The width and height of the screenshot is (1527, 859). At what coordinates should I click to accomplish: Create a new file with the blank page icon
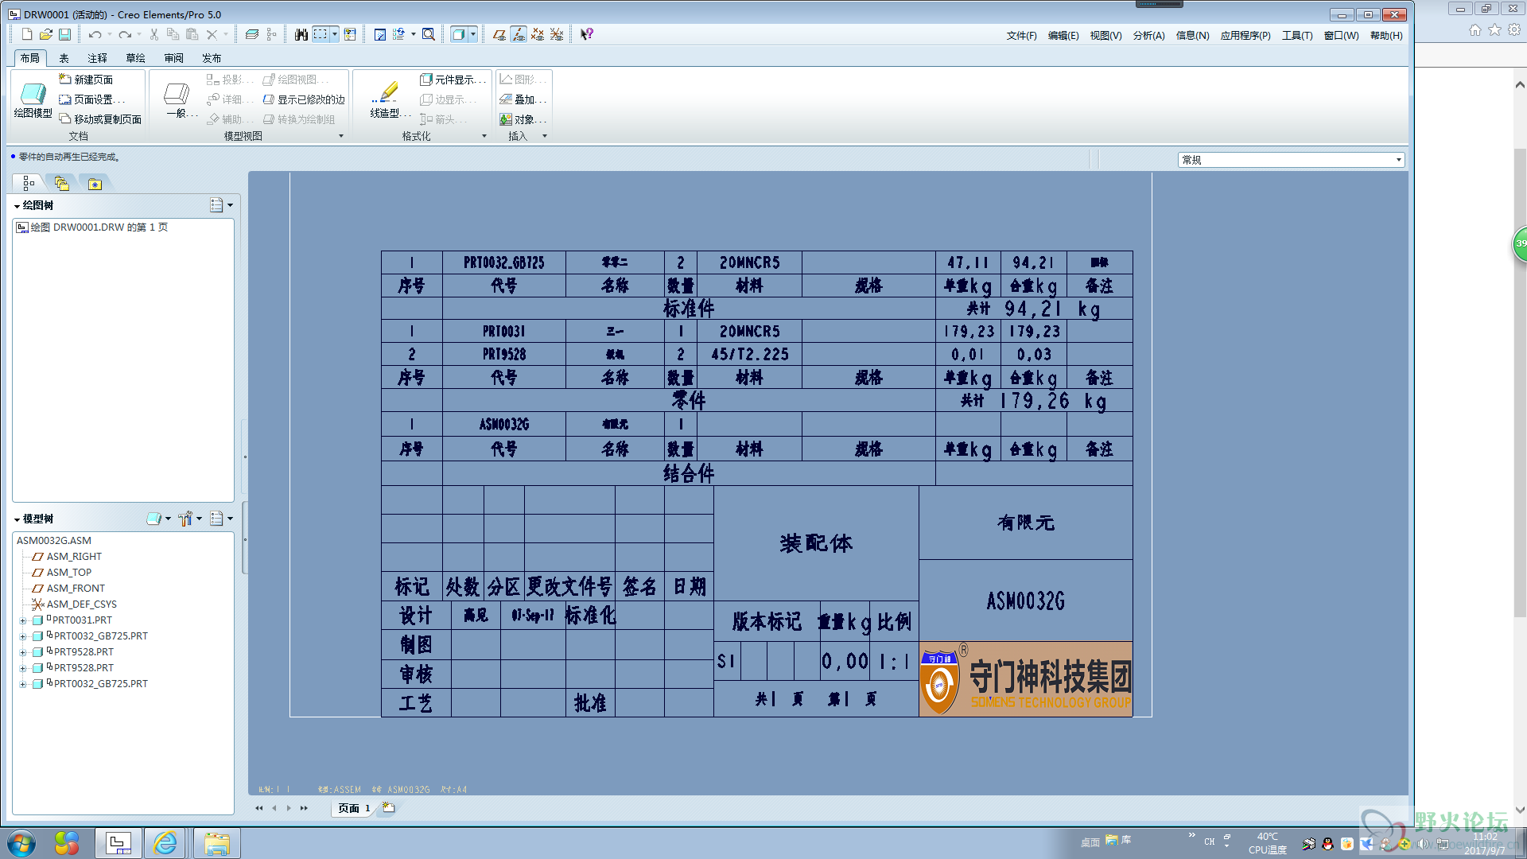click(27, 34)
